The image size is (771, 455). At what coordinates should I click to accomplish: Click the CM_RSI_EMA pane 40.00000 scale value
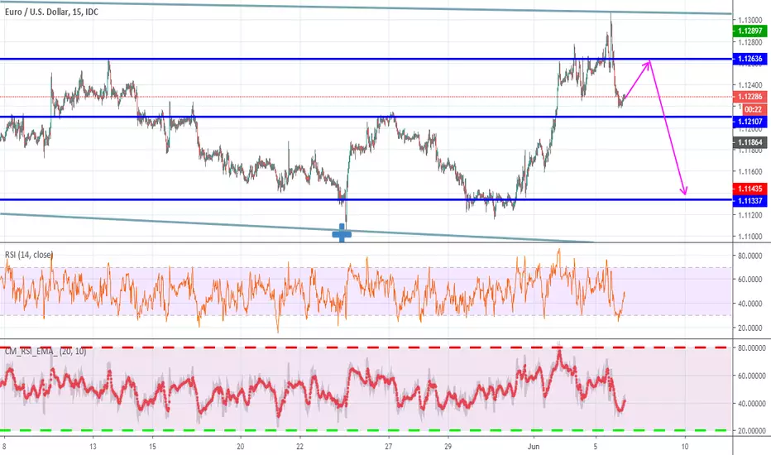pos(752,404)
